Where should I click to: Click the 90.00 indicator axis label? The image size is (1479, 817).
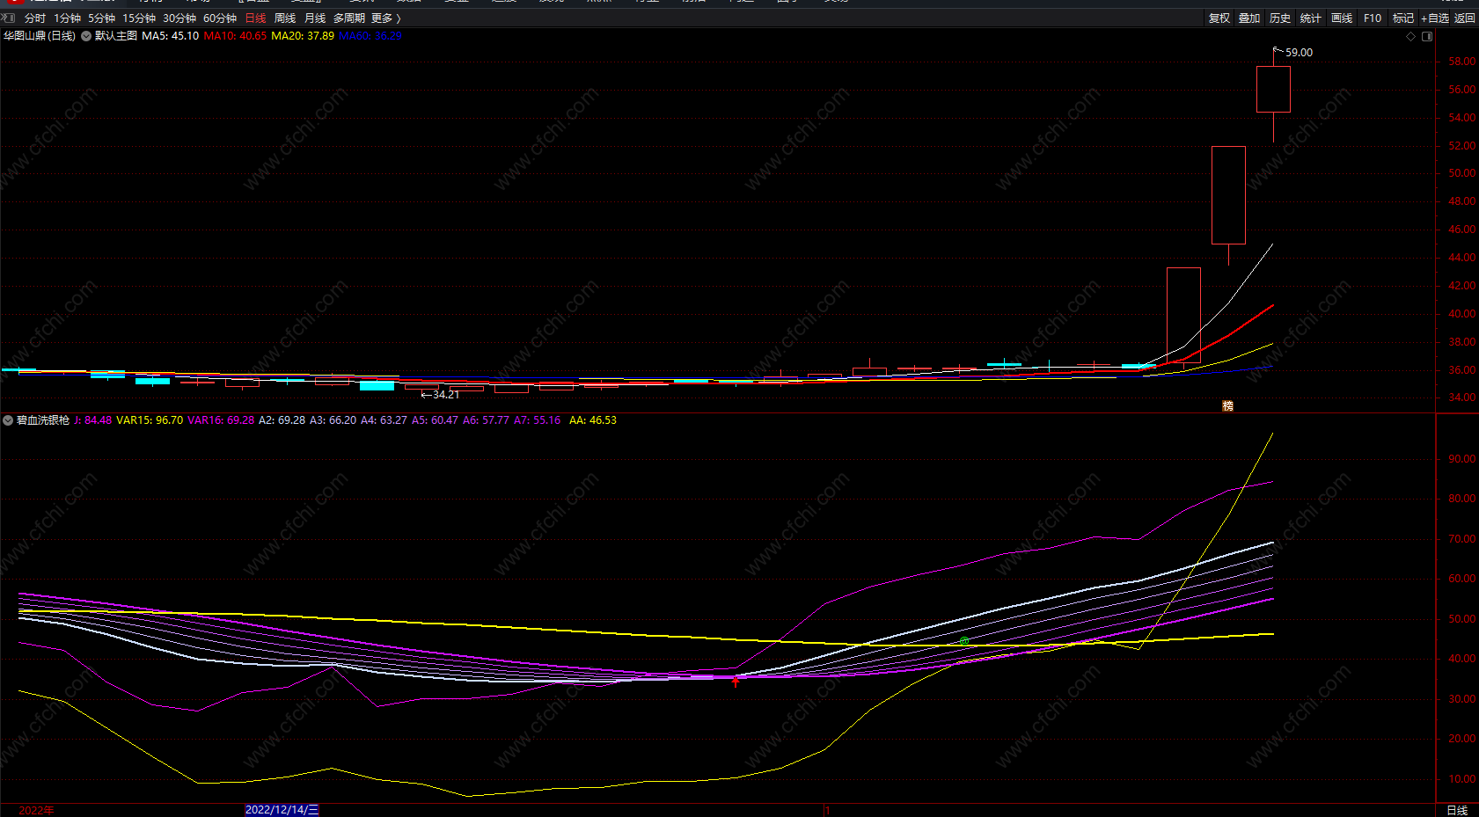pyautogui.click(x=1461, y=459)
